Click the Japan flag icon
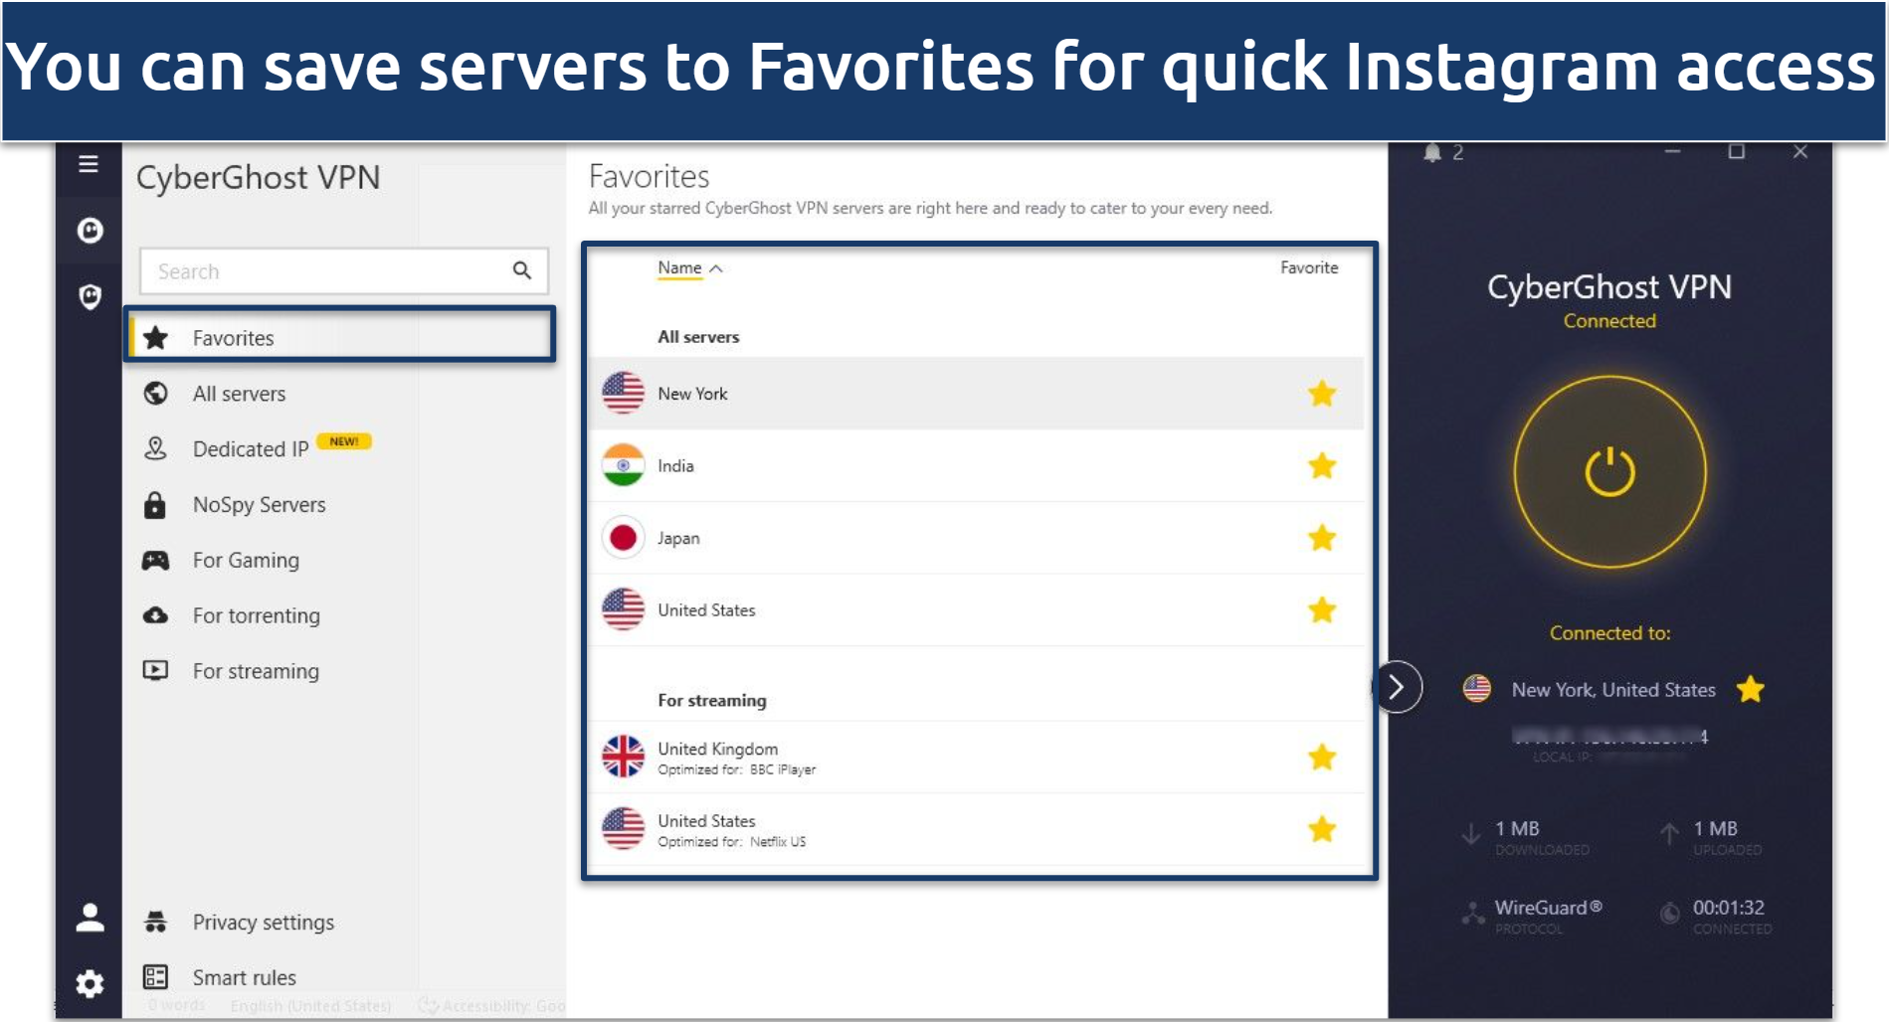 click(x=624, y=538)
